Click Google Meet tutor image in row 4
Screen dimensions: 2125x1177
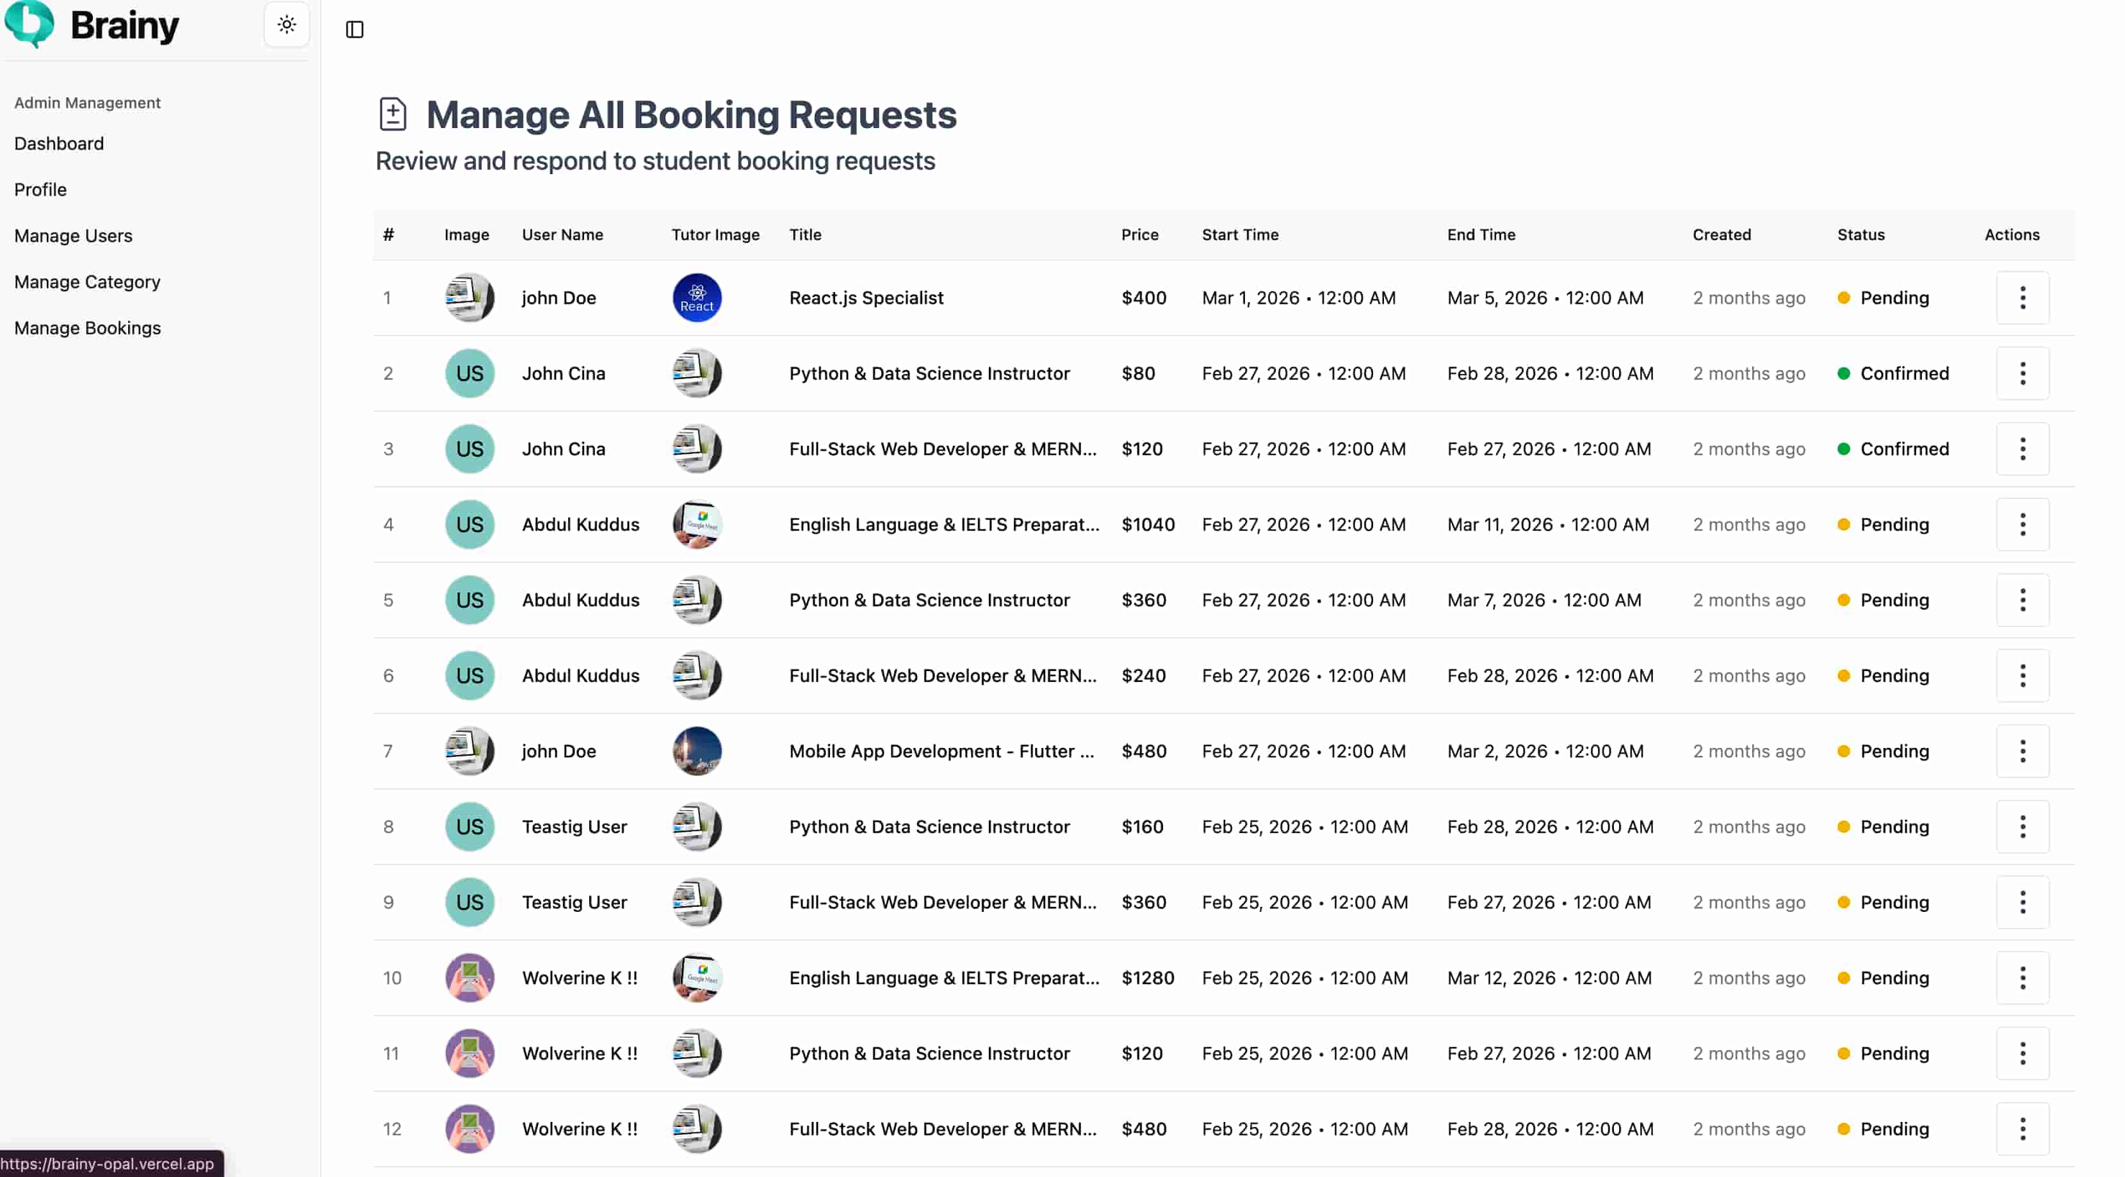(x=697, y=524)
